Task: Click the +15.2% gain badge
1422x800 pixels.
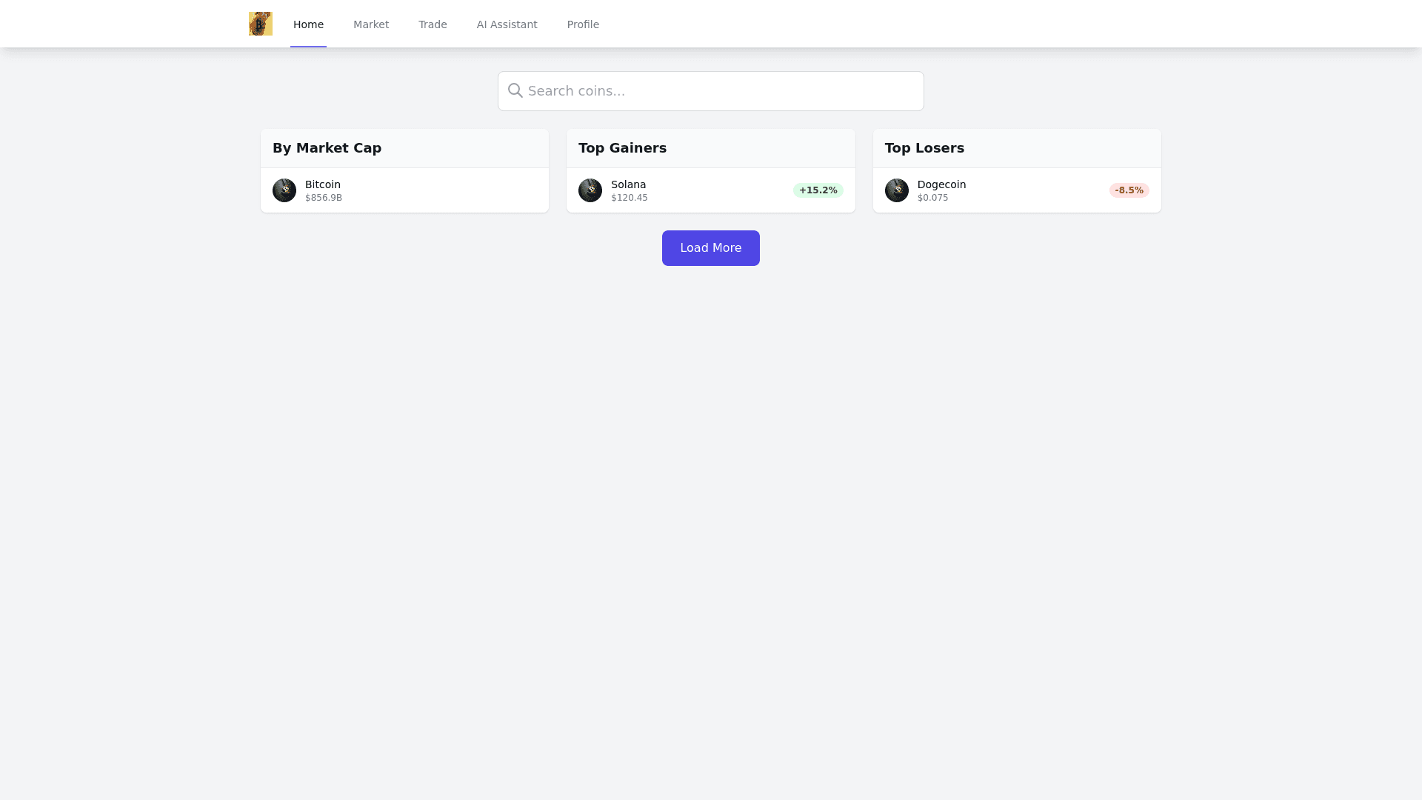Action: (818, 190)
